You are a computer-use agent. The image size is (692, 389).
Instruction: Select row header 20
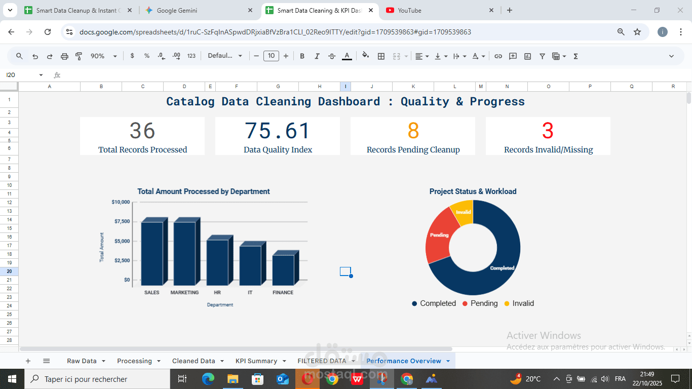pos(9,271)
